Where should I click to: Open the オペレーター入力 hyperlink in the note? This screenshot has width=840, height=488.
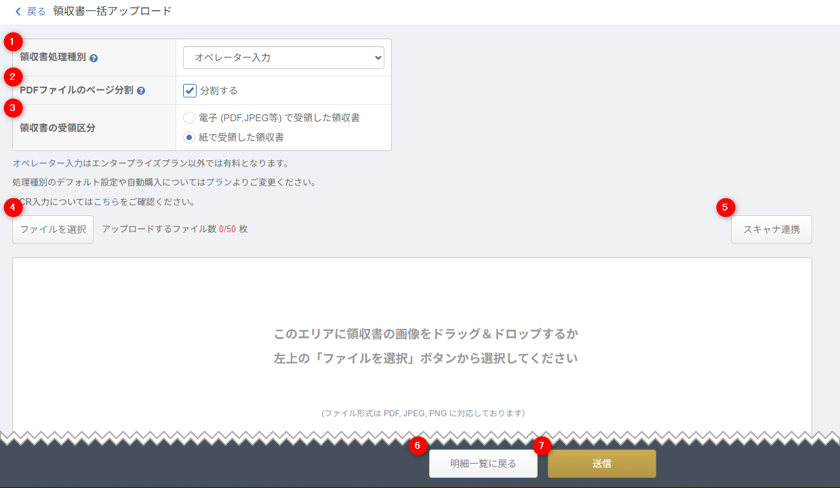tap(47, 163)
